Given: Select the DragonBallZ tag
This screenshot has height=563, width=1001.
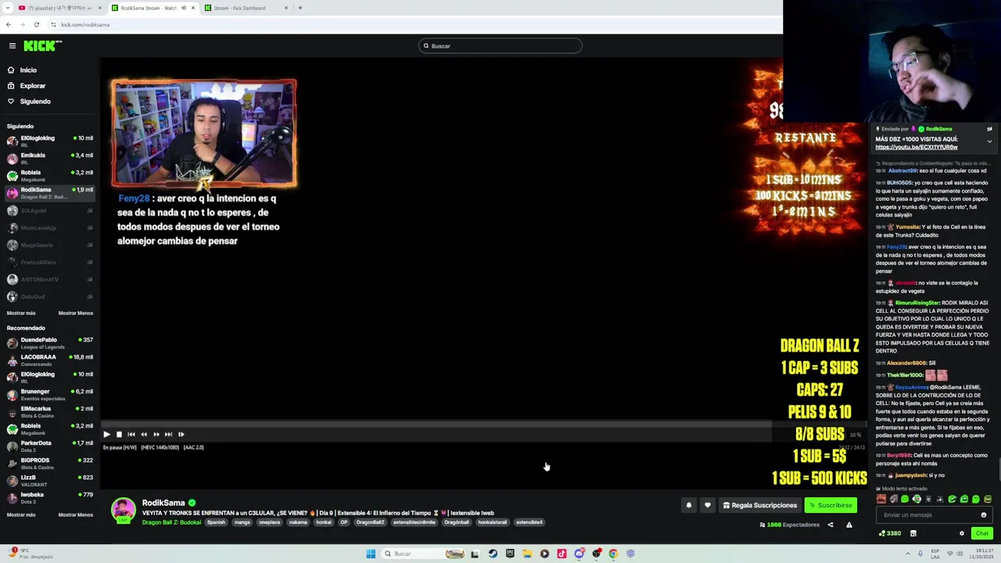Looking at the screenshot, I should (x=371, y=522).
